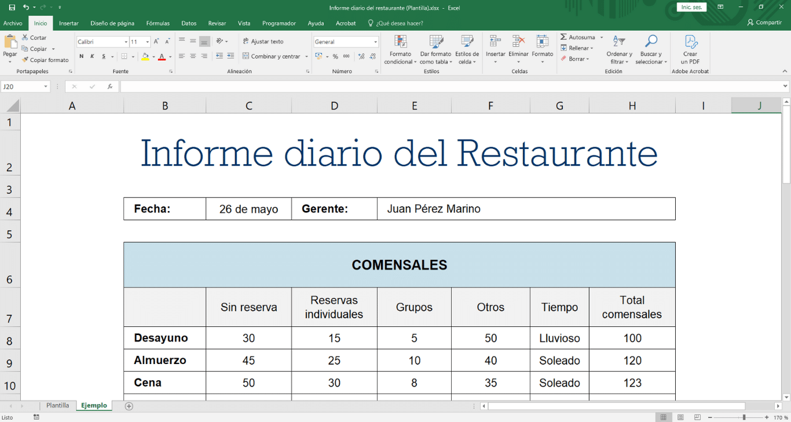The image size is (791, 422).
Task: Switch to the Fórmulas ribbon tab
Action: [158, 23]
